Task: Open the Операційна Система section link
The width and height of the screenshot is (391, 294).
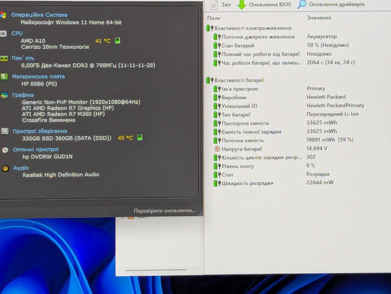Action: click(x=39, y=15)
